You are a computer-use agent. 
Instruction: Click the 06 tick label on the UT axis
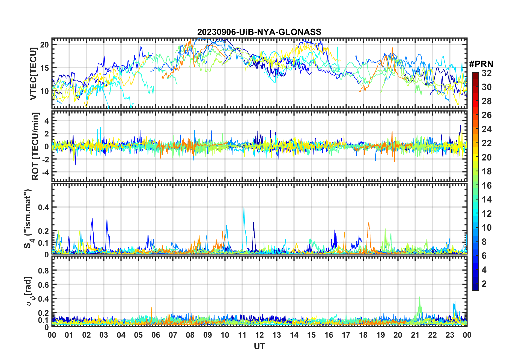156,335
